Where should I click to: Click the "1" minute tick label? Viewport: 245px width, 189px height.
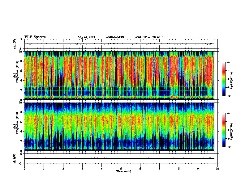coord(44,169)
